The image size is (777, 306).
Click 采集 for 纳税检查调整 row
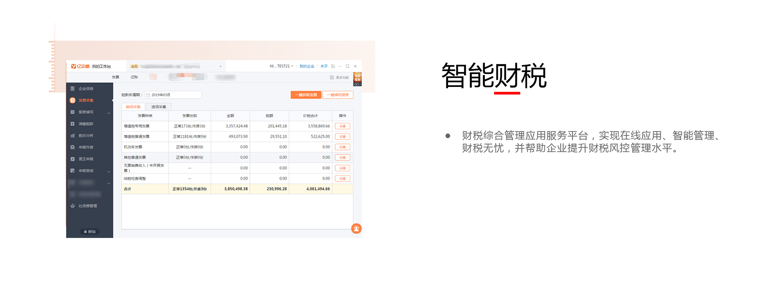tap(342, 179)
